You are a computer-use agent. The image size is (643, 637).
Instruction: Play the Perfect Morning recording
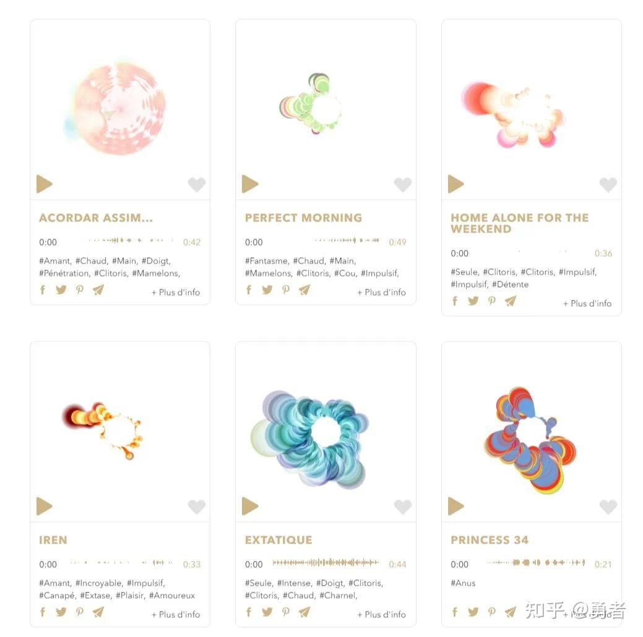[250, 184]
